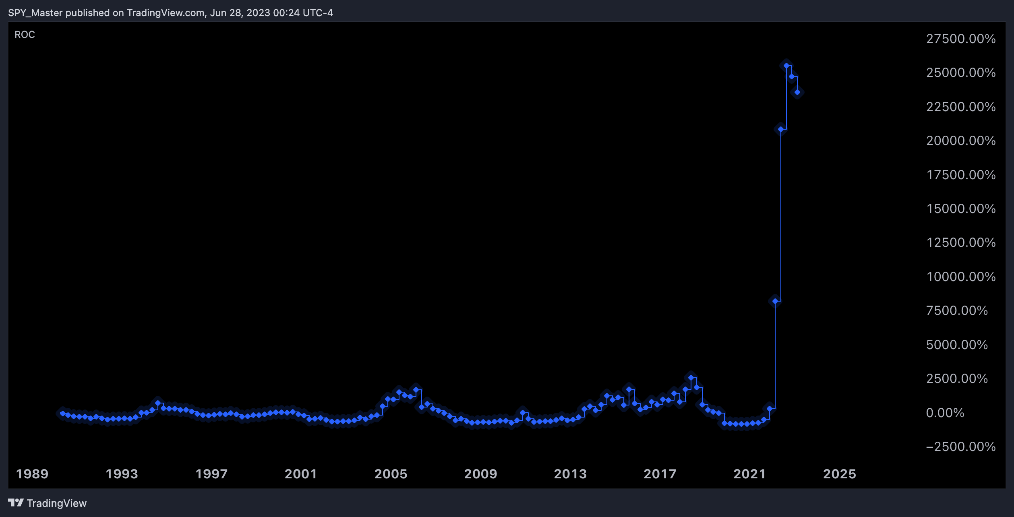Click the 2021 time axis label
The image size is (1014, 517).
(x=749, y=474)
